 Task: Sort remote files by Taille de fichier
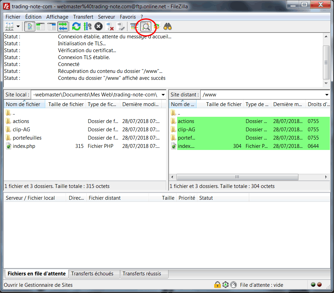click(220, 104)
